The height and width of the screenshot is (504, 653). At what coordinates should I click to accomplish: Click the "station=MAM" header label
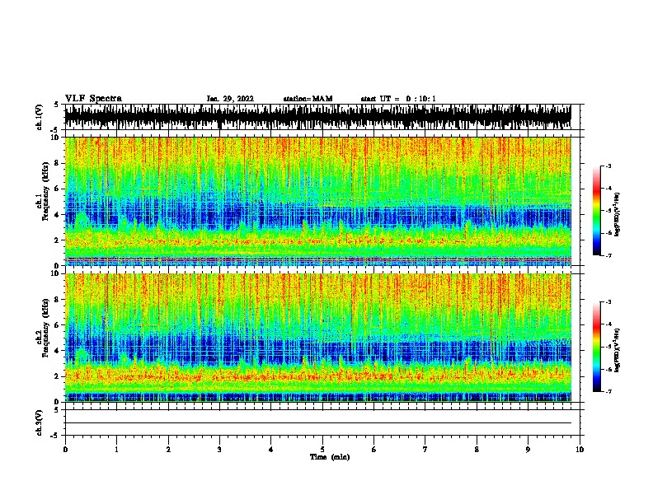tap(308, 99)
